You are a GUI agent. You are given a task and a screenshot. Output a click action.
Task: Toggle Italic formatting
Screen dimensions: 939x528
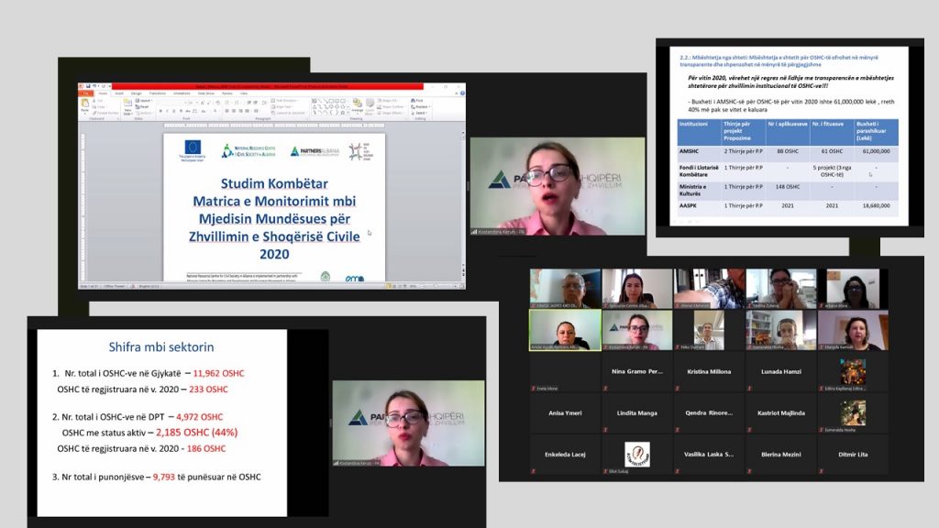[167, 111]
